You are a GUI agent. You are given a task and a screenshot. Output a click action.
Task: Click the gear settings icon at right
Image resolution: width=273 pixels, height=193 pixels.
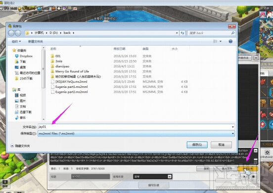coord(267,152)
